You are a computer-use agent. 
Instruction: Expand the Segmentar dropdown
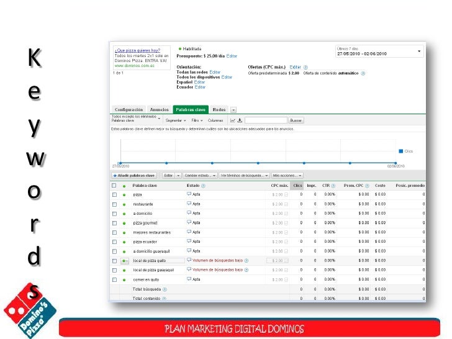(x=176, y=120)
